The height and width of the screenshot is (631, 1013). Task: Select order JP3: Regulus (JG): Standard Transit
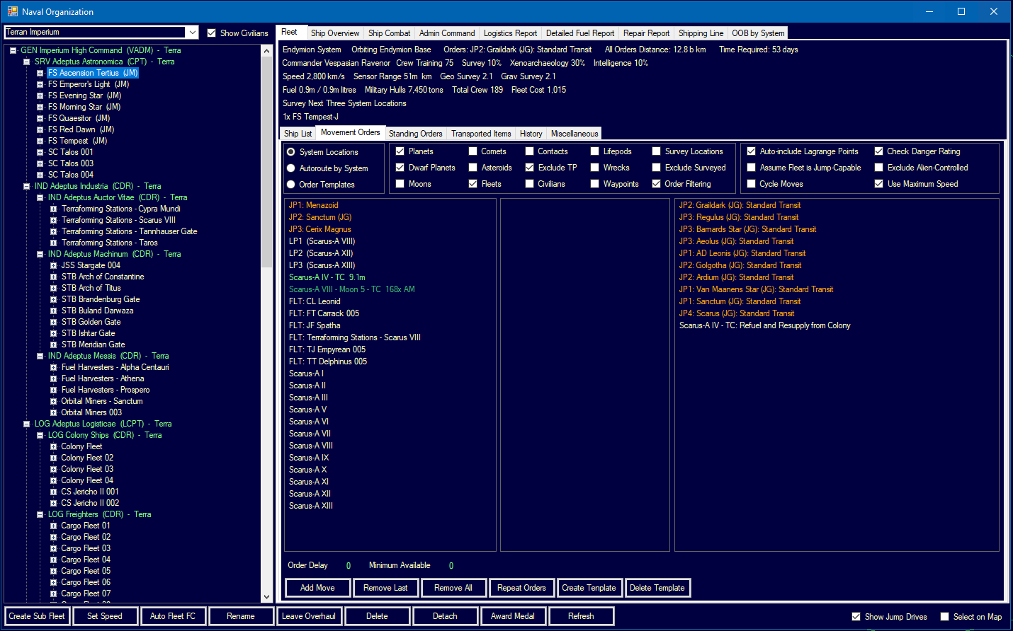point(739,217)
